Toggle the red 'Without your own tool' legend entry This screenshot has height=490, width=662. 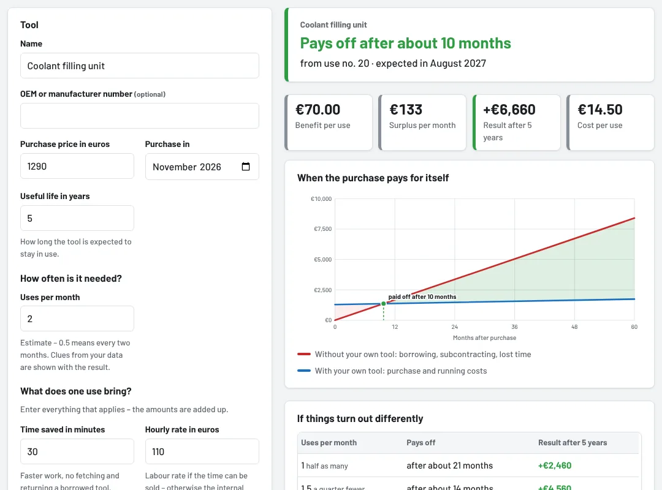(x=414, y=354)
